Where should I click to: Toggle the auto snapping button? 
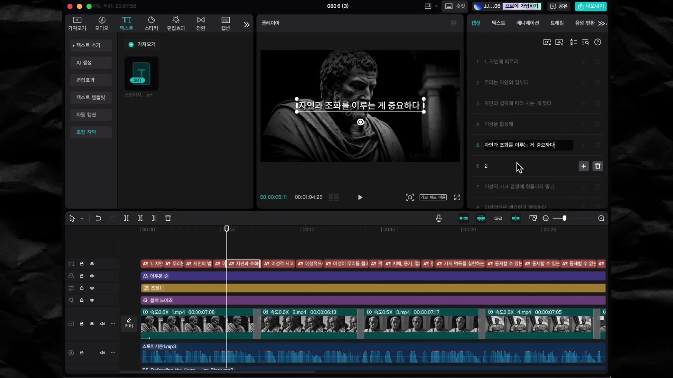(481, 218)
